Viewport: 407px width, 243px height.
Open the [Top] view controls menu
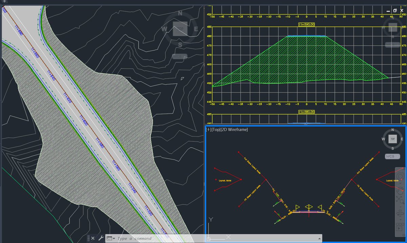(x=216, y=130)
